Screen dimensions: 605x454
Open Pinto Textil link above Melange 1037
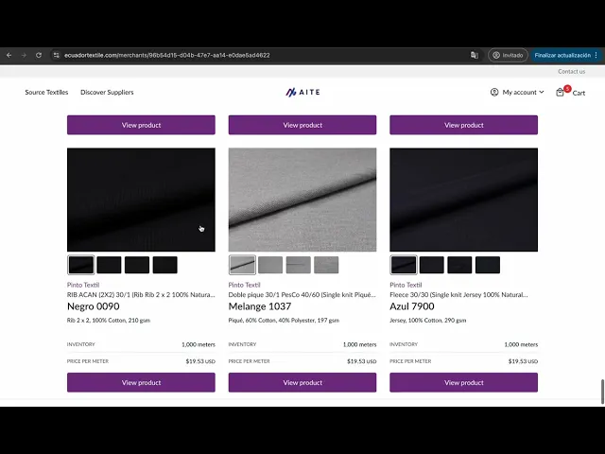click(x=245, y=285)
